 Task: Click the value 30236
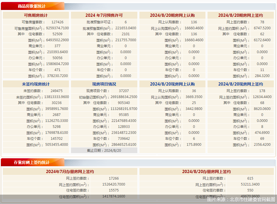56,103
